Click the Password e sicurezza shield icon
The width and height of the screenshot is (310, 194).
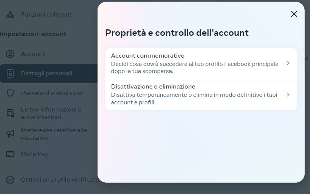point(10,93)
